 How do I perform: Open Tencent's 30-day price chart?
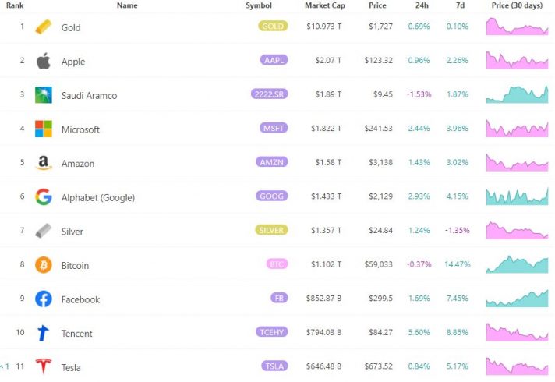(x=517, y=332)
